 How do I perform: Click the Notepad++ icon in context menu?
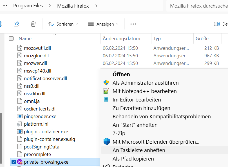tap(106, 91)
